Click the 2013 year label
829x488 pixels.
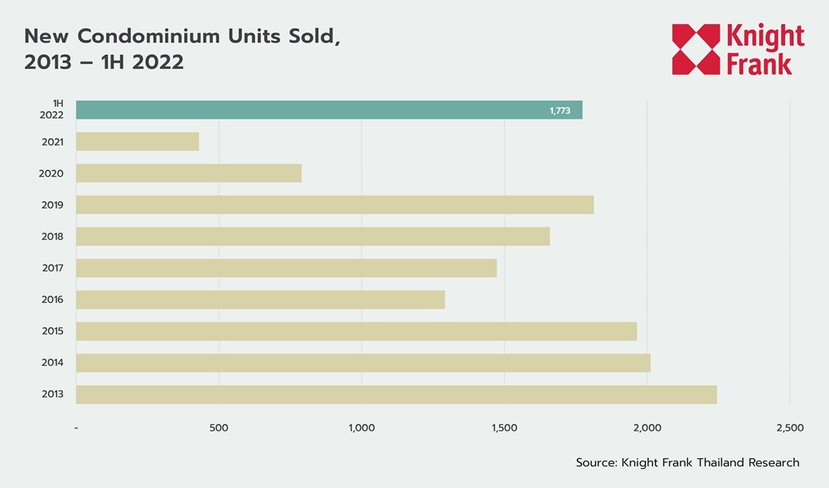pos(52,394)
